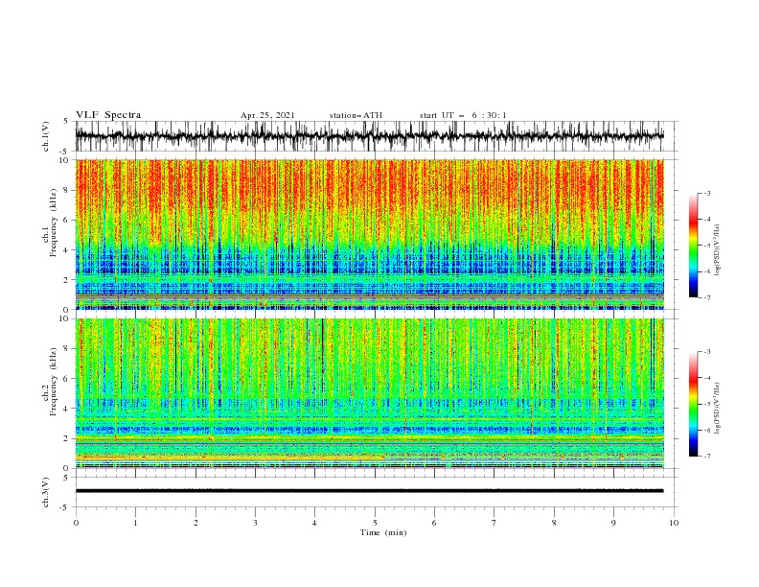Click the ch.2 spectrogram color bar
The image size is (759, 587).
(x=693, y=404)
